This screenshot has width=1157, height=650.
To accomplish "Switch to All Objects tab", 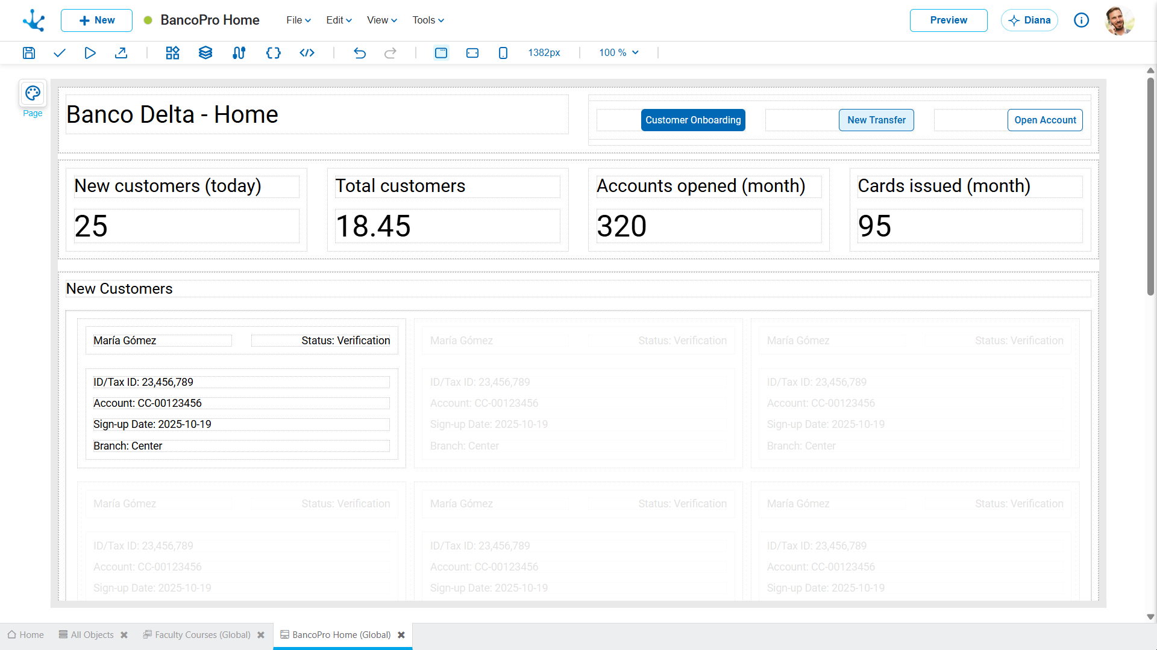I will [92, 635].
